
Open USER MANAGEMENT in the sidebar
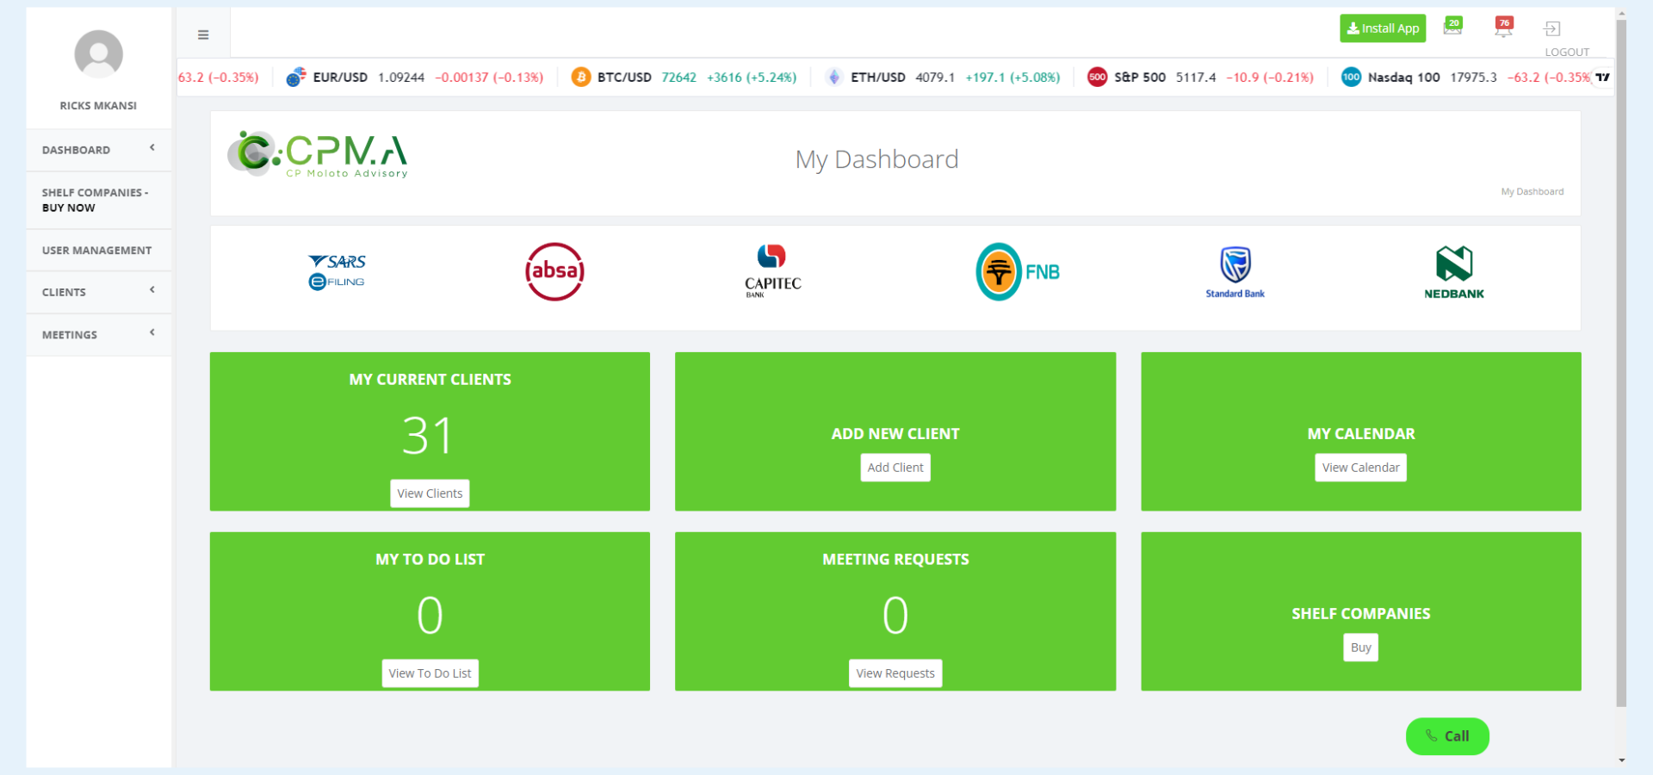click(97, 250)
